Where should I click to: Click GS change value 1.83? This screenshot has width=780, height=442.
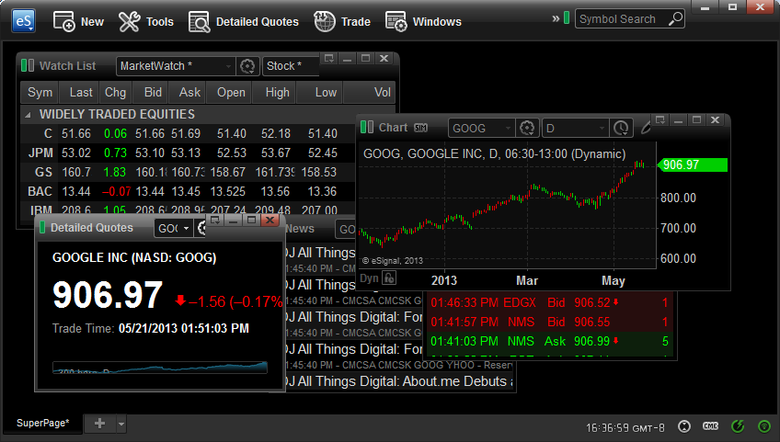tap(115, 172)
